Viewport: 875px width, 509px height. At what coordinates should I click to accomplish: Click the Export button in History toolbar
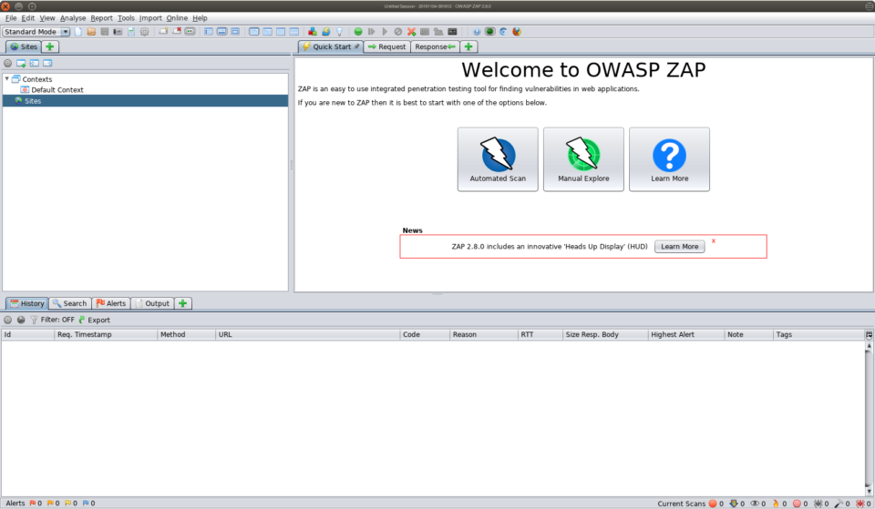click(x=94, y=320)
